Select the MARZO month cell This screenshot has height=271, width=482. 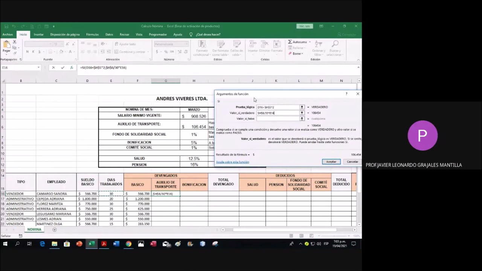coord(194,110)
